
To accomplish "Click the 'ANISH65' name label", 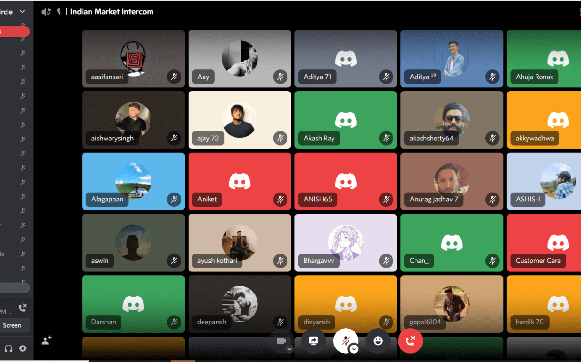I will point(317,199).
